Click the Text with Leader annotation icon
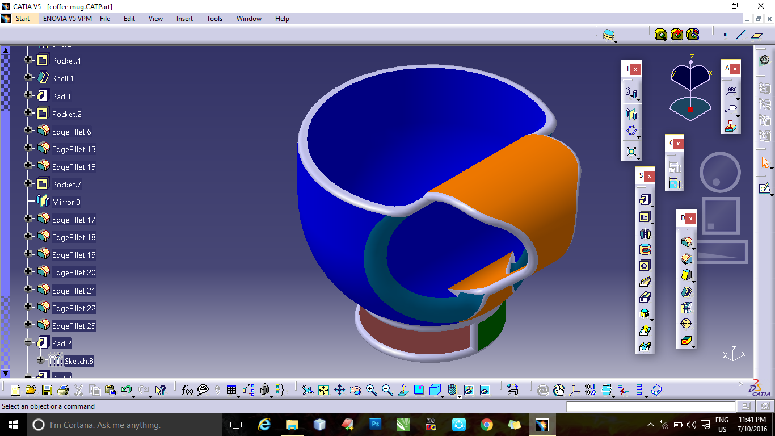The image size is (775, 436). point(731,91)
